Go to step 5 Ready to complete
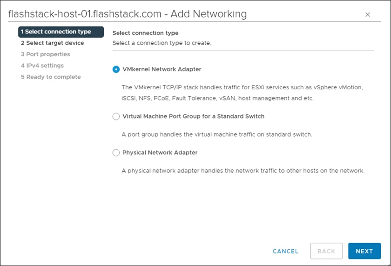 point(51,77)
